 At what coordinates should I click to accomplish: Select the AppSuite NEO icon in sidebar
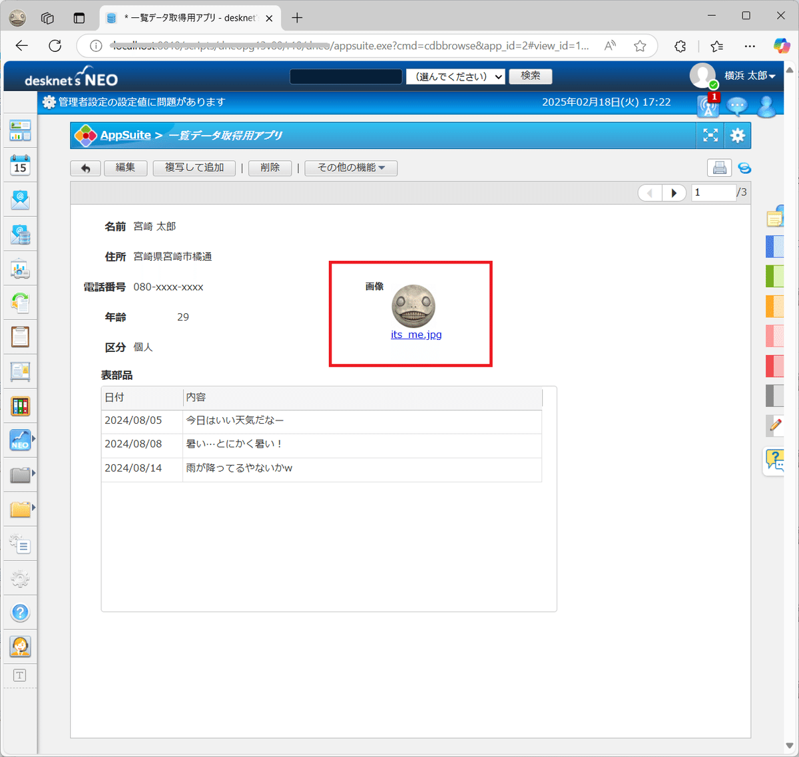[20, 440]
